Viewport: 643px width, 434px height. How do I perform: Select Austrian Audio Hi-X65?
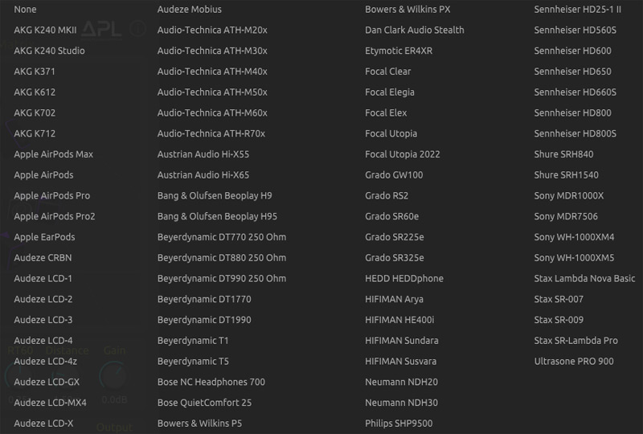tap(203, 175)
